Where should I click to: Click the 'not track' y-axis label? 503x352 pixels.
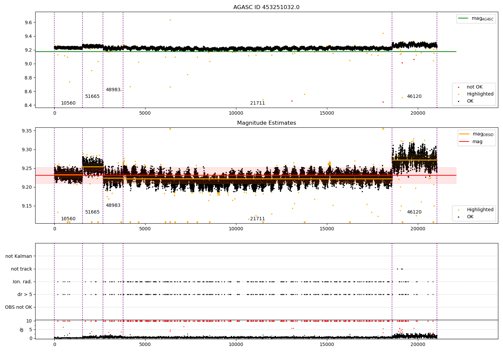pyautogui.click(x=21, y=269)
